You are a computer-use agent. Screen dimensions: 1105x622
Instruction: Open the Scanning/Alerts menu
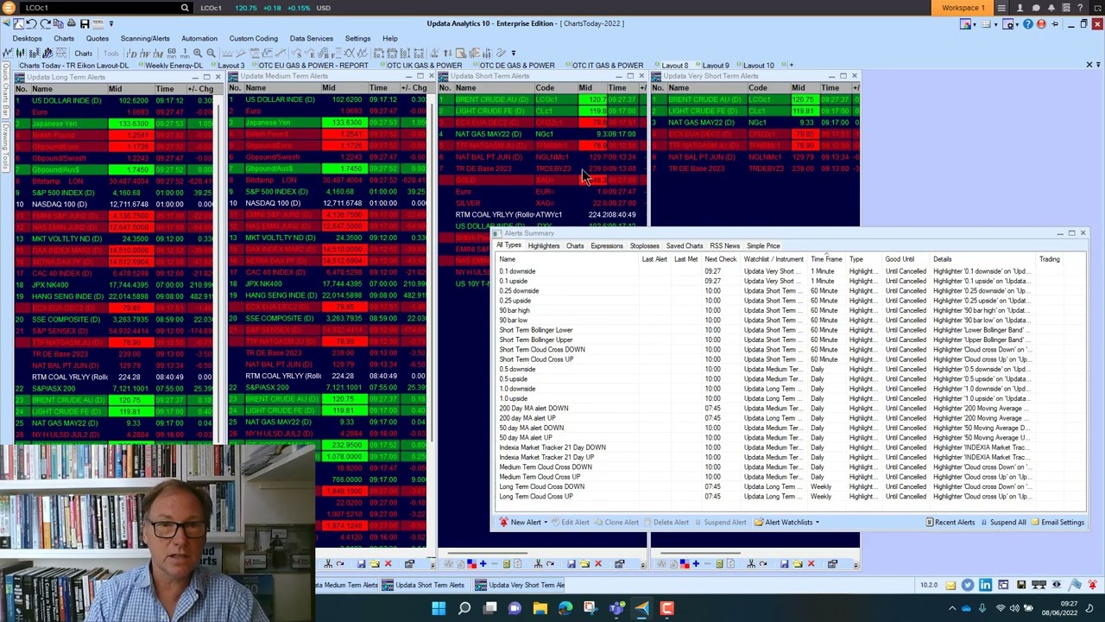[145, 38]
